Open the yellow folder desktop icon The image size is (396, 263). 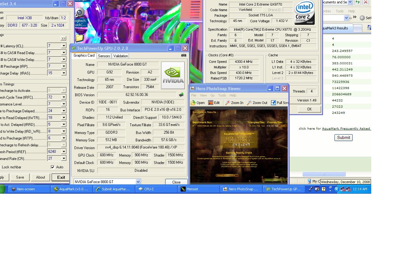coord(79,38)
